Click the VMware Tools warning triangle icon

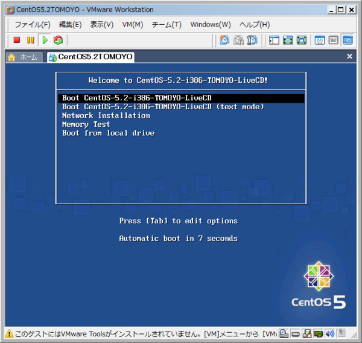pos(9,333)
